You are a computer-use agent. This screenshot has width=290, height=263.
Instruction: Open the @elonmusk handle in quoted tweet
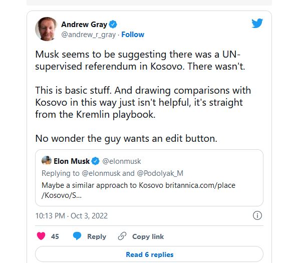[x=122, y=161]
